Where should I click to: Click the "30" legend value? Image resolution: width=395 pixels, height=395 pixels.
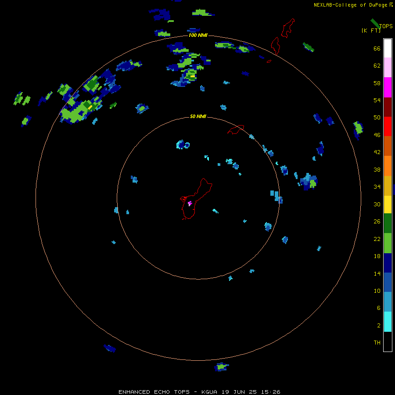pos(377,204)
